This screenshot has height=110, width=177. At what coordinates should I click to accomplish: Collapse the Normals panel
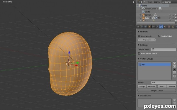click(139, 32)
